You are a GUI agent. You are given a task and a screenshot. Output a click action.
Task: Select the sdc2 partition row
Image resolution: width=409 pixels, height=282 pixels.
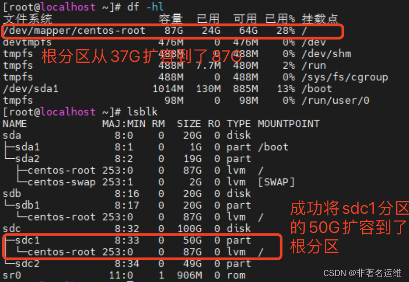127,264
